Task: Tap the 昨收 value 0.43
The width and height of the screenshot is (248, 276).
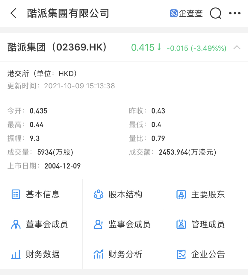Action: (158, 111)
